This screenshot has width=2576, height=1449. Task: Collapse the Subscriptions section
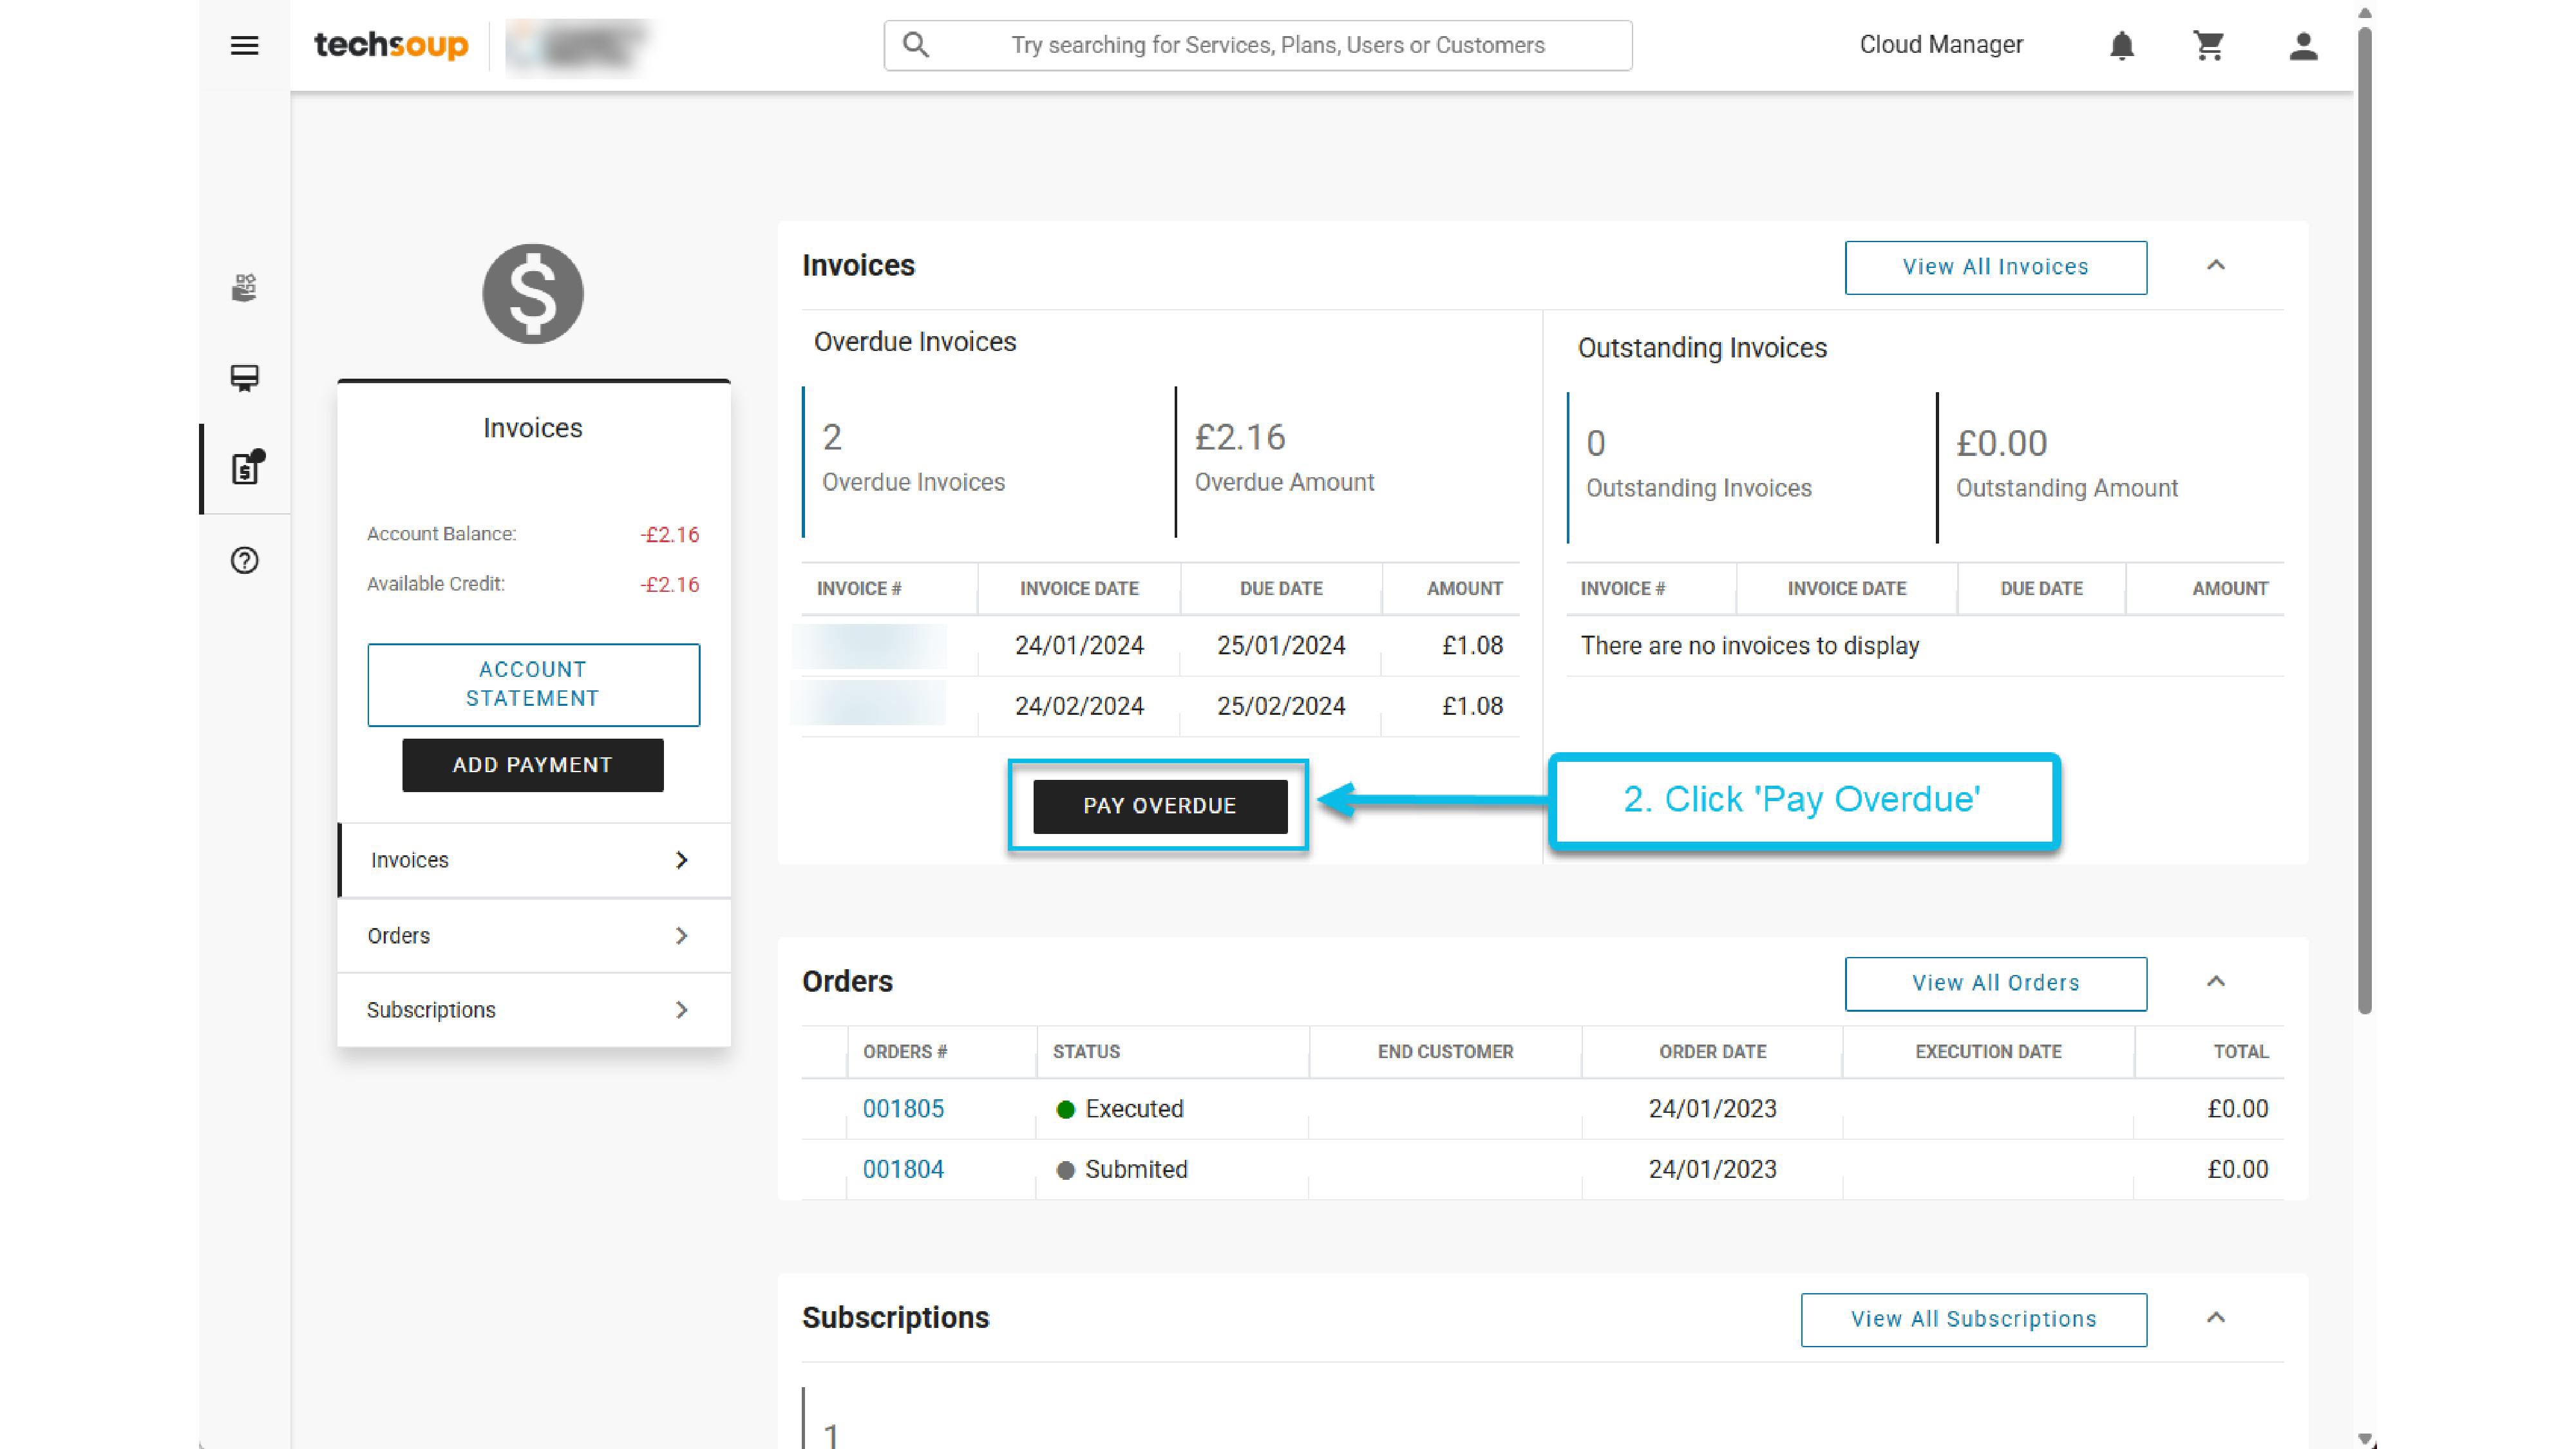coord(2216,1318)
